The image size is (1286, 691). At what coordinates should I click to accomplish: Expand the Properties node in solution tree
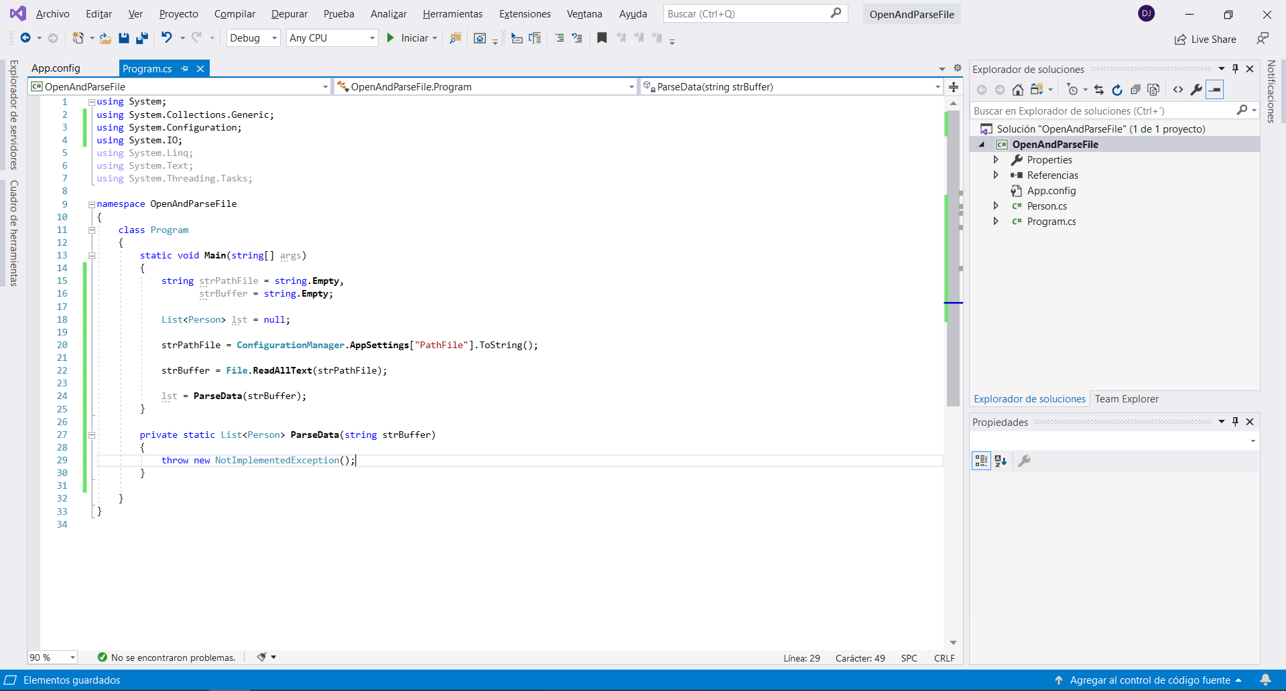pyautogui.click(x=996, y=160)
